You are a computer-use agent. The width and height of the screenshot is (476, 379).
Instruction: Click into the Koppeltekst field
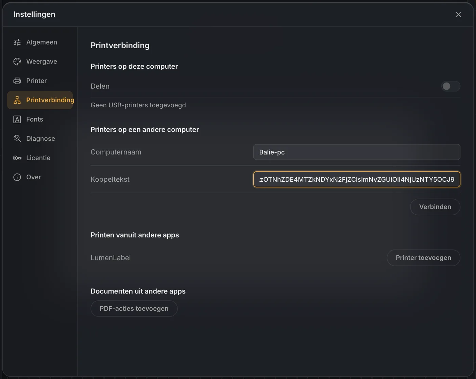357,179
